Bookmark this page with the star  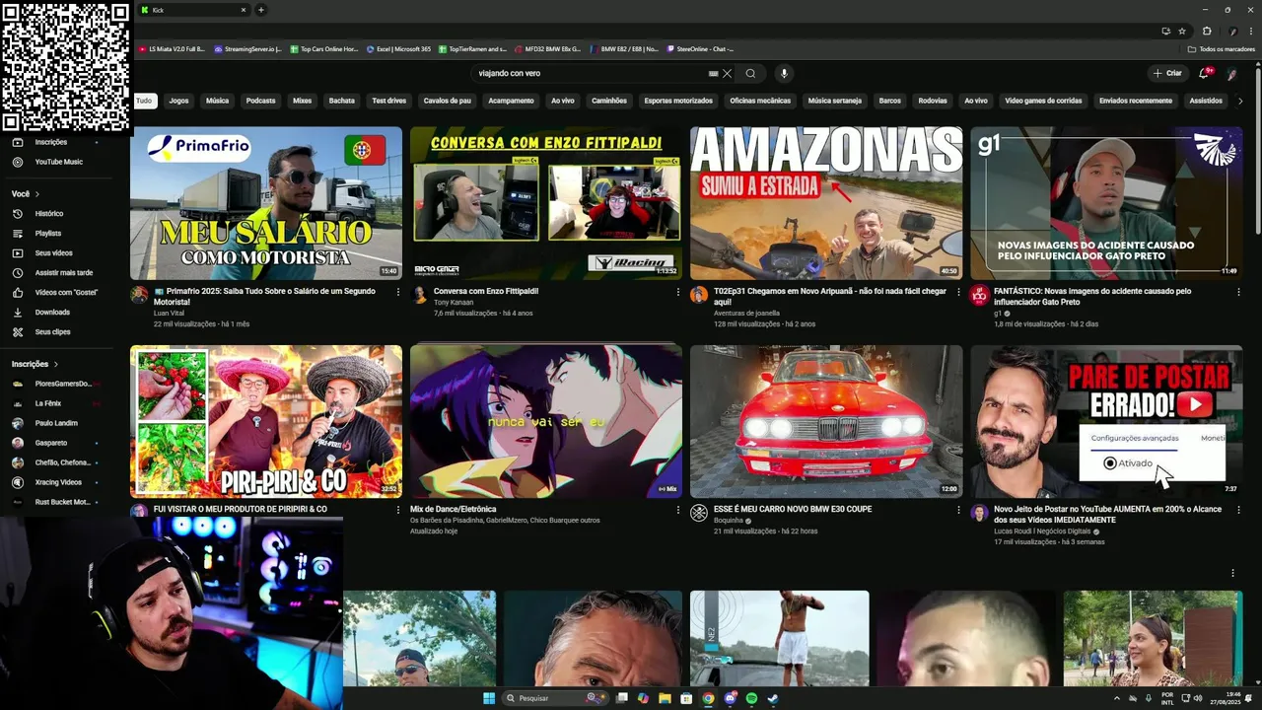click(1182, 32)
